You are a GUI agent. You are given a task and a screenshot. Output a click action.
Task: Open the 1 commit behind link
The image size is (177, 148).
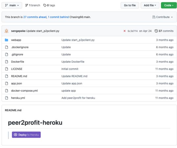click(58, 17)
